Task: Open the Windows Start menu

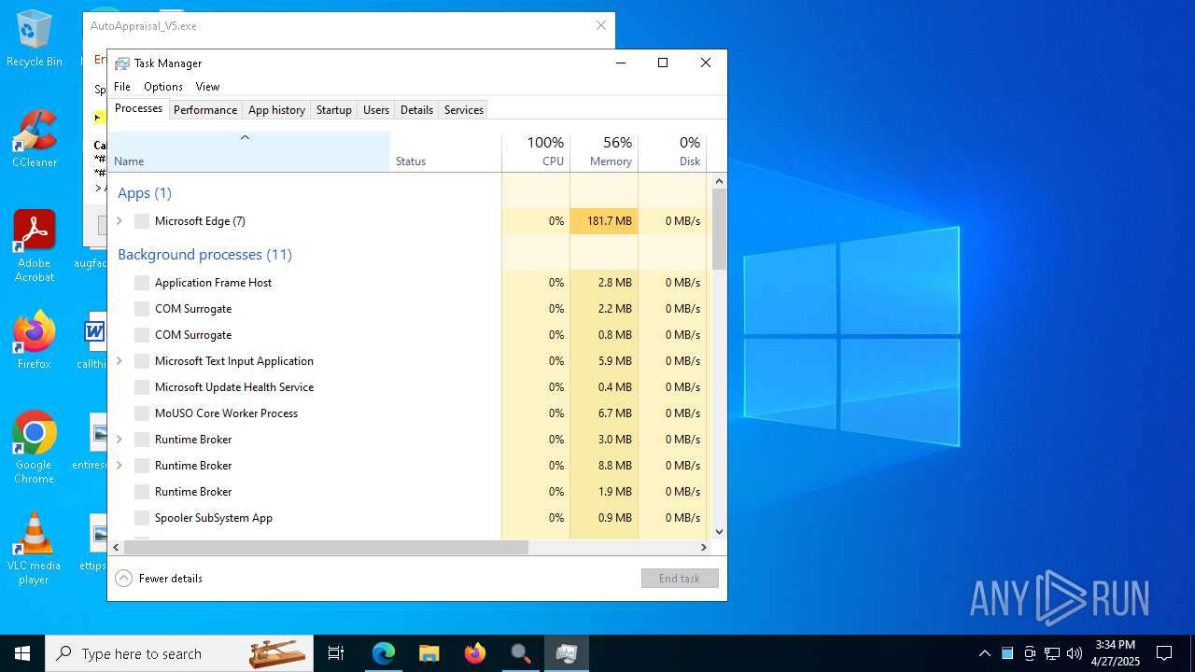Action: click(x=22, y=653)
